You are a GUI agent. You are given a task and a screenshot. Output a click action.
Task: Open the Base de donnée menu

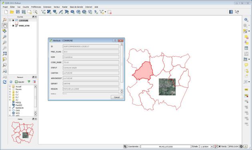tap(76, 7)
